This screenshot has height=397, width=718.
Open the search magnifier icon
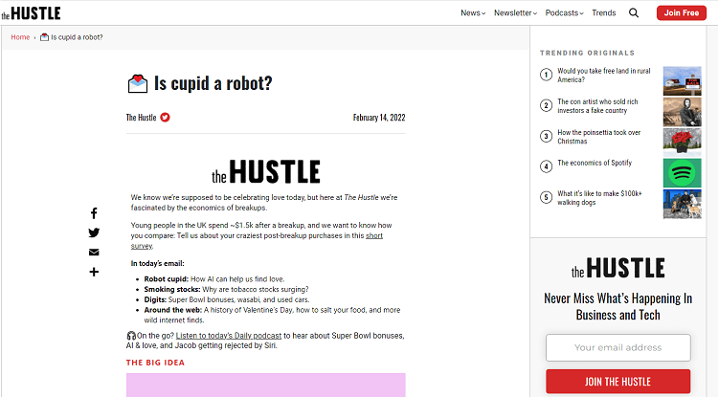(634, 12)
